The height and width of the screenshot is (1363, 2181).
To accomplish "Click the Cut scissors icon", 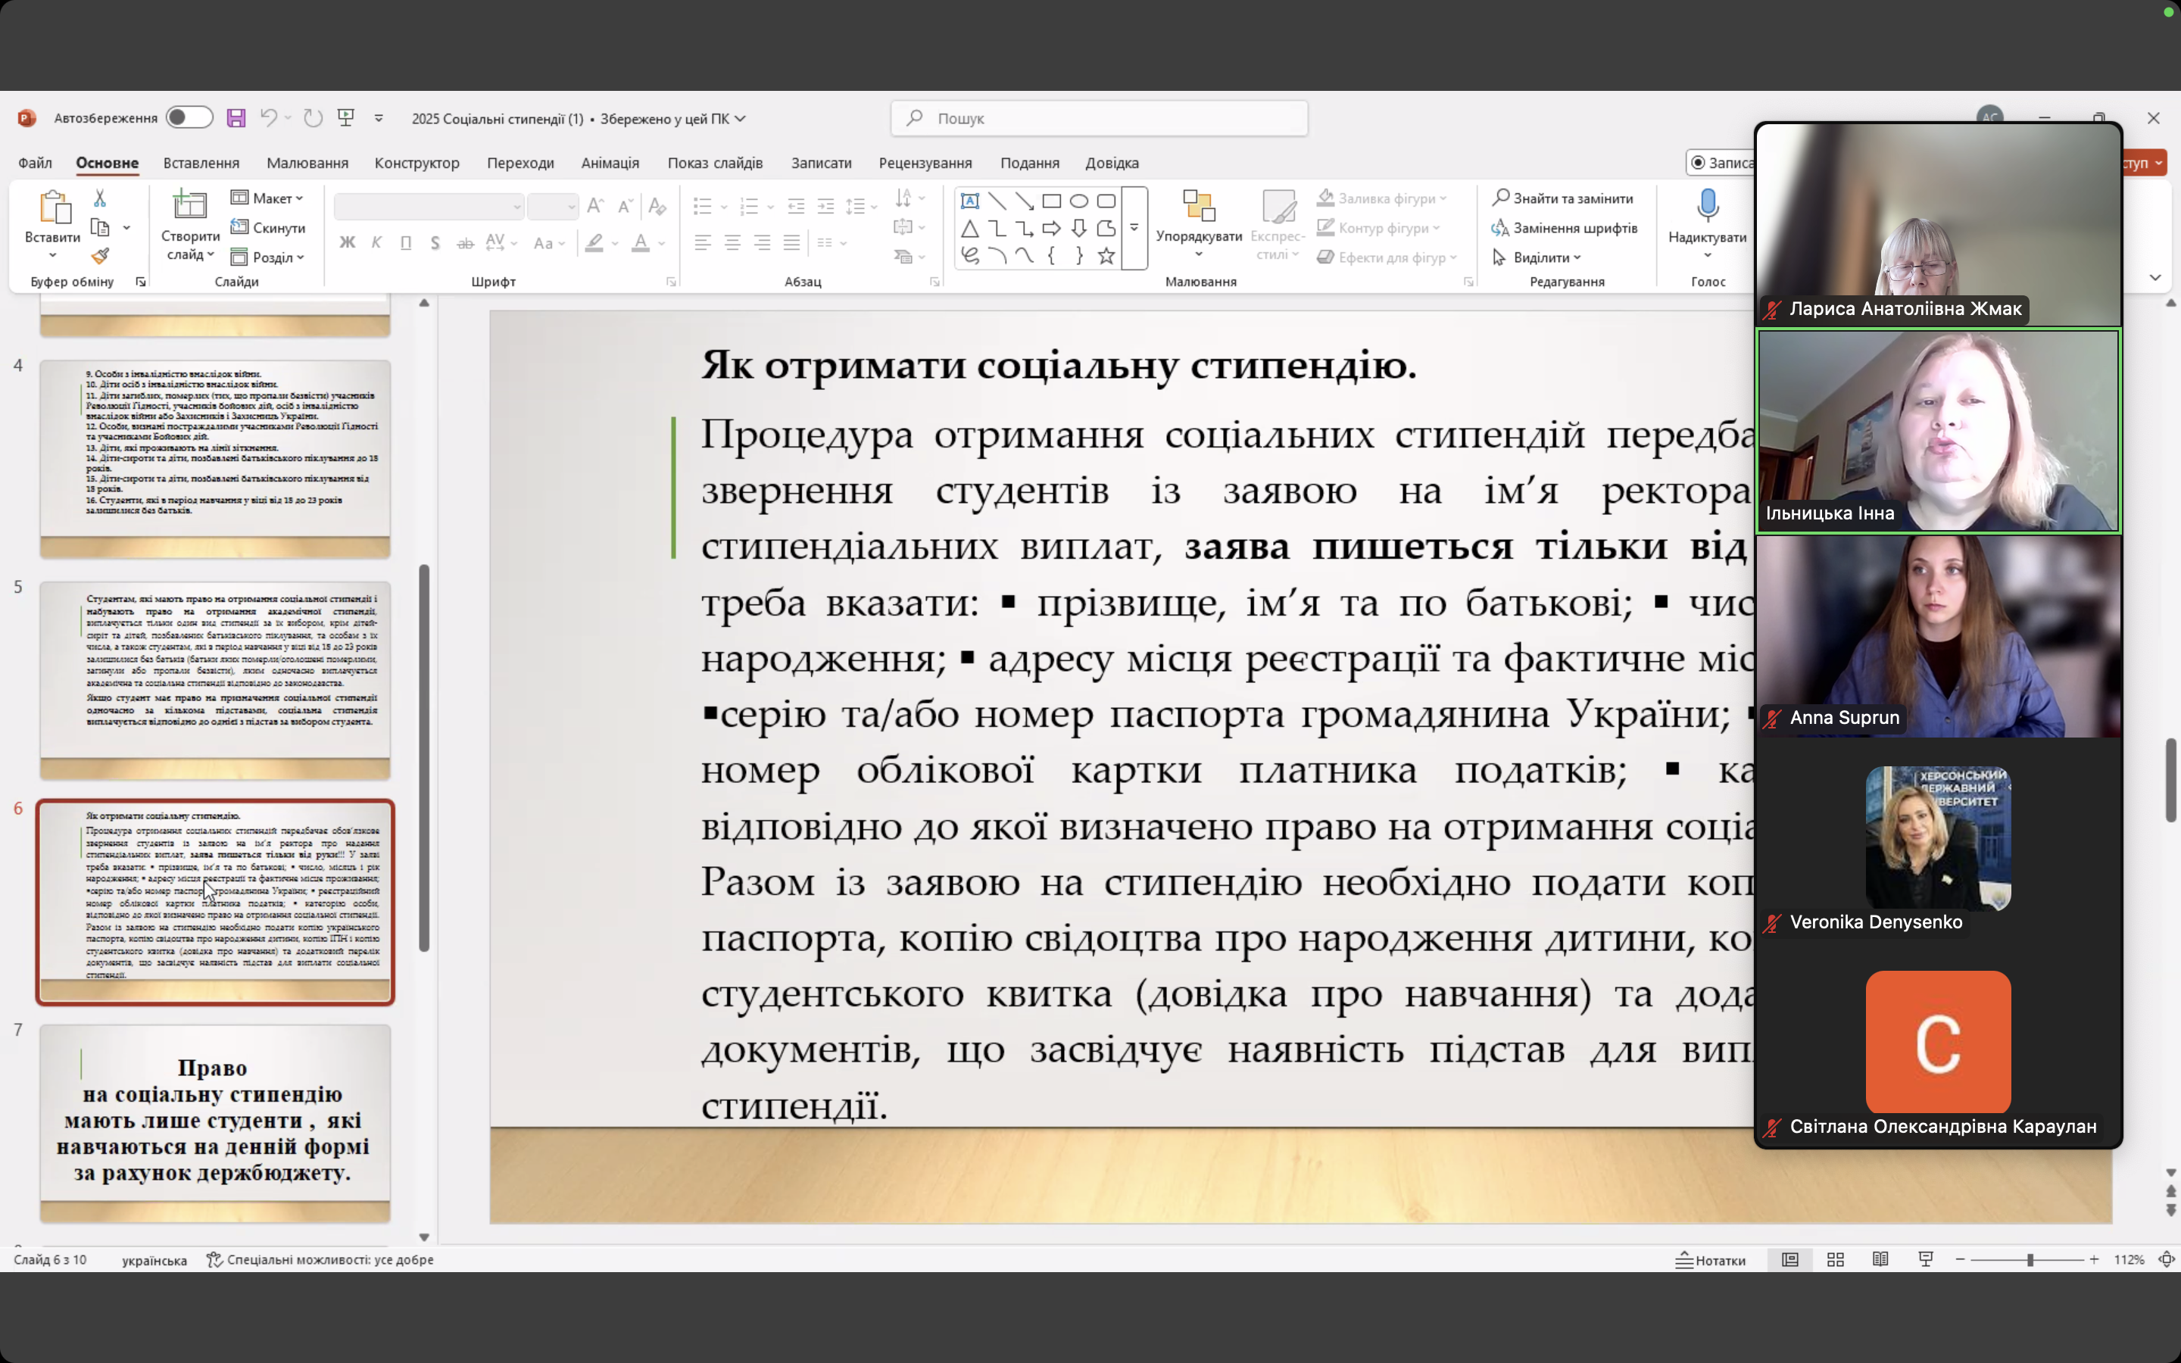I will click(100, 198).
